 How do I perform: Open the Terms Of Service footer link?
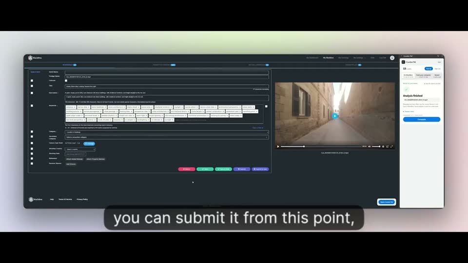click(x=65, y=200)
